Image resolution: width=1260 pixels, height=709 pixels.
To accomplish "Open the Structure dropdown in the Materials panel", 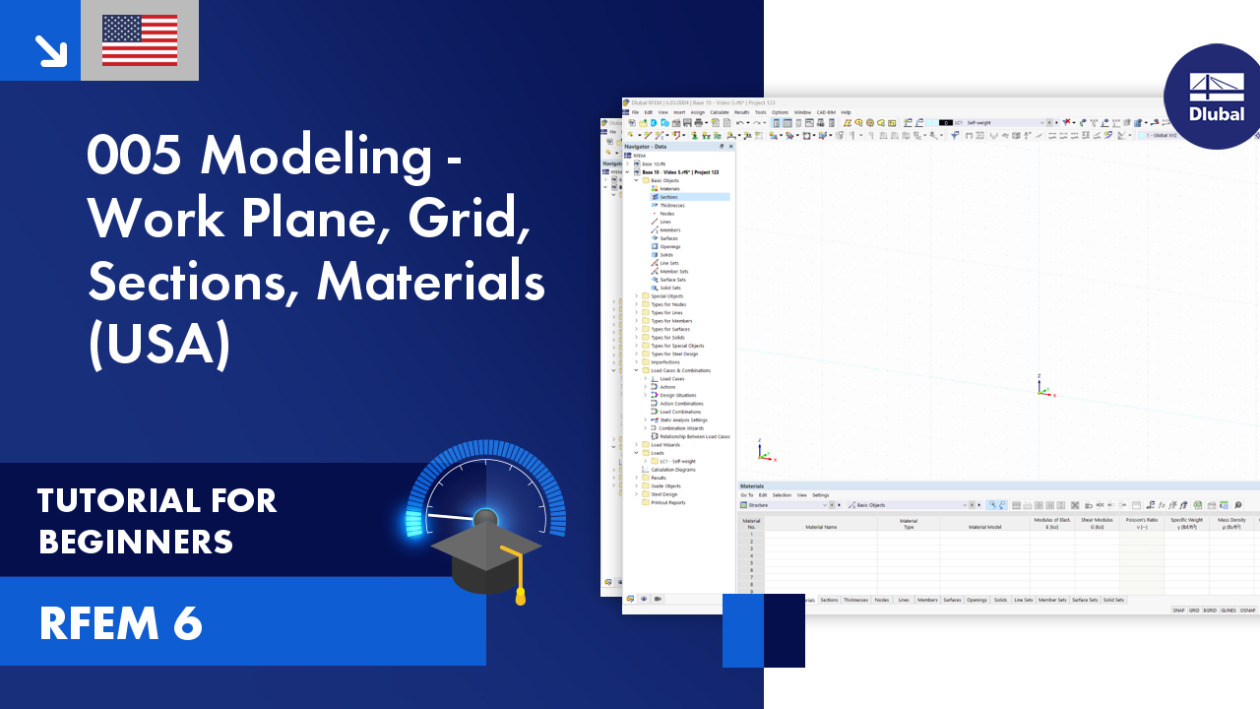I will tap(825, 505).
